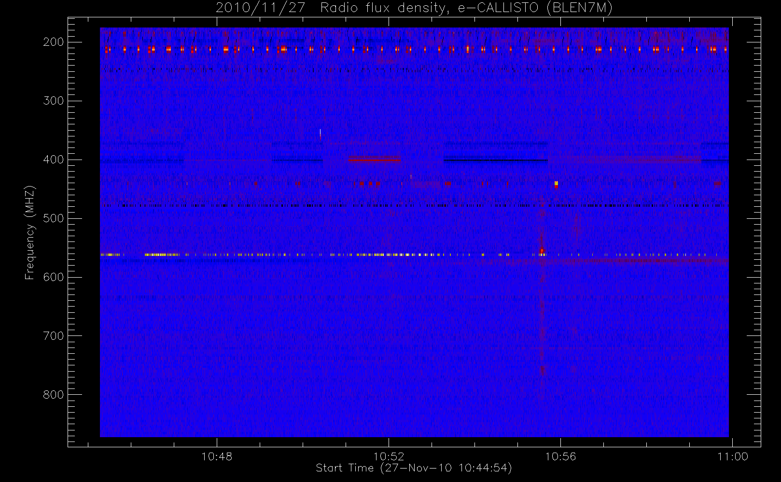Click the 10:52 time tick label

pyautogui.click(x=389, y=456)
